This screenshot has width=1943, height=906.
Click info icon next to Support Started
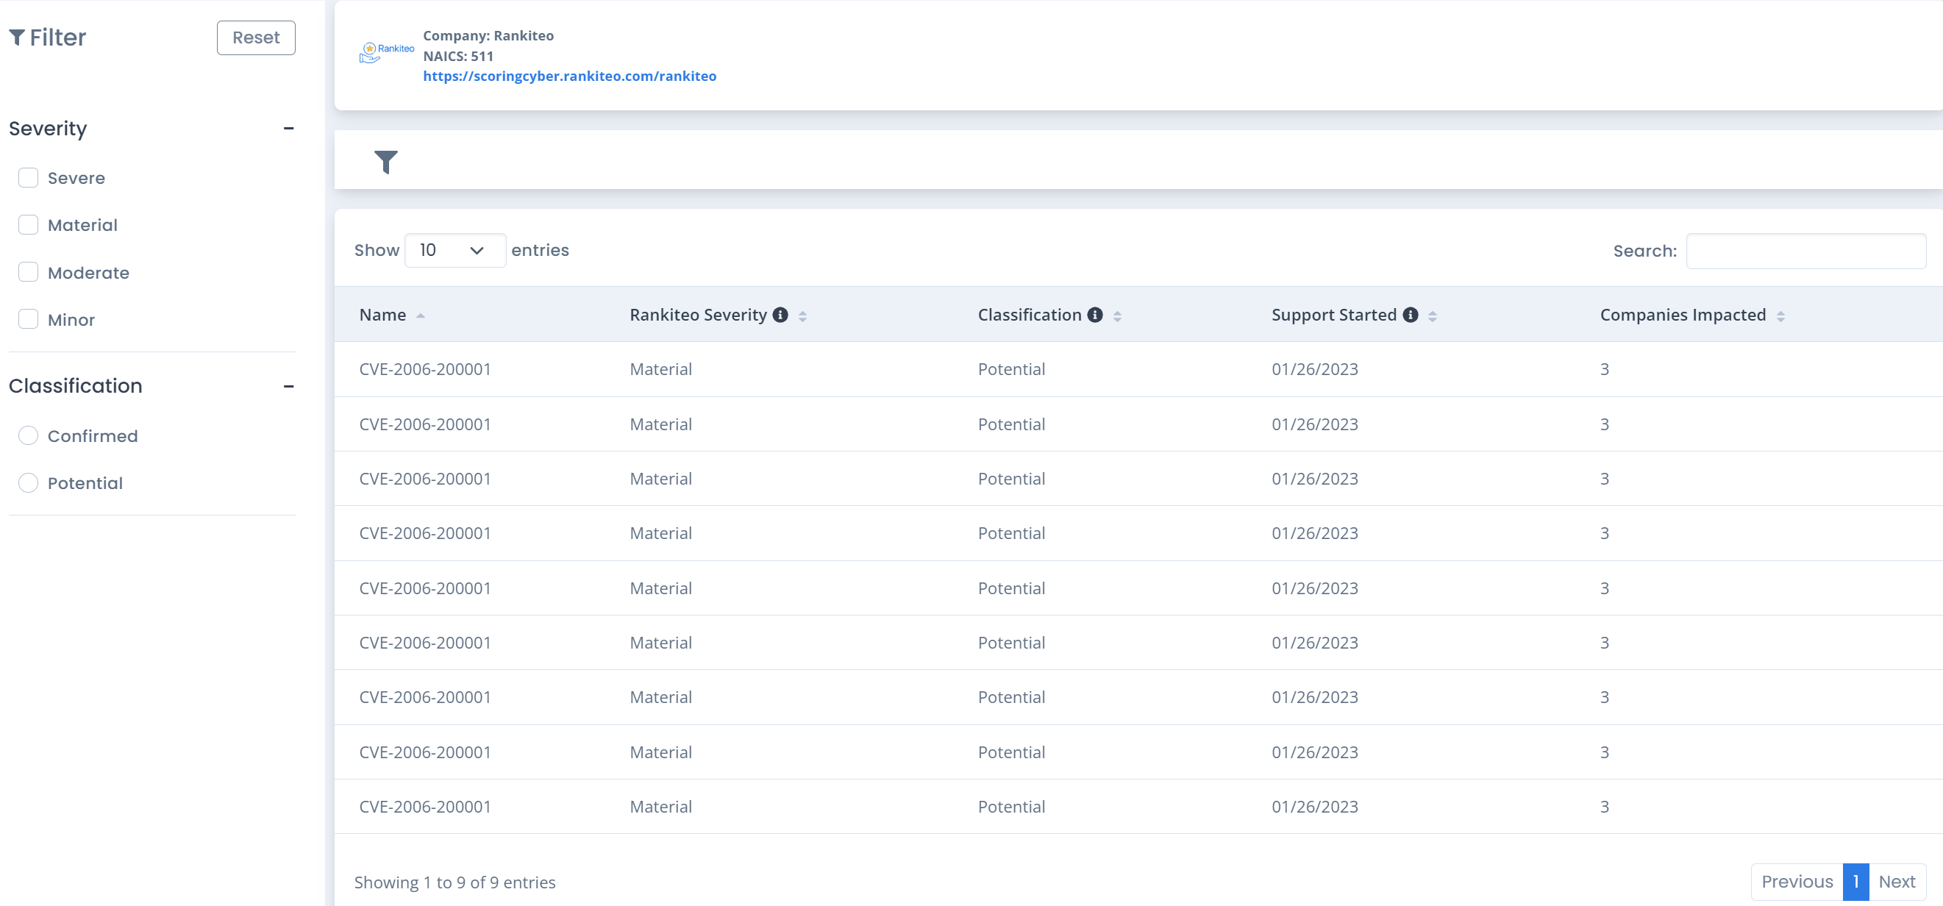click(1411, 315)
